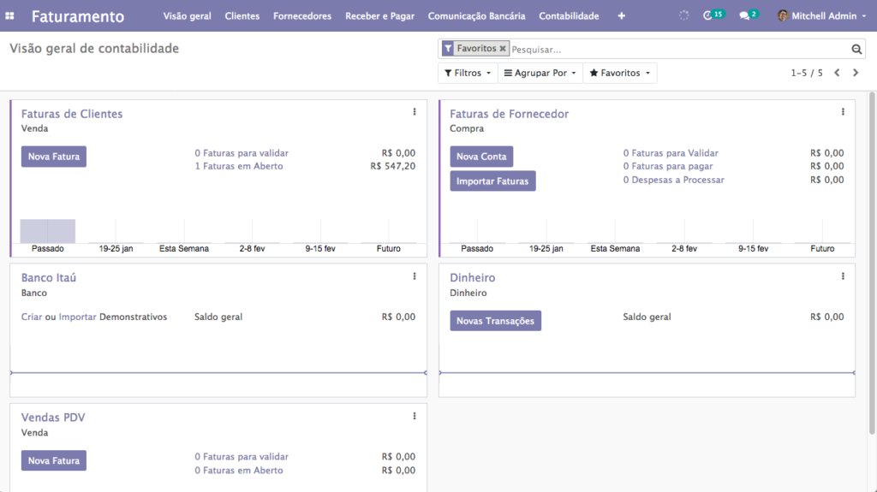Open the 1 Faturas em Aberto link
This screenshot has height=492, width=877.
coord(239,166)
